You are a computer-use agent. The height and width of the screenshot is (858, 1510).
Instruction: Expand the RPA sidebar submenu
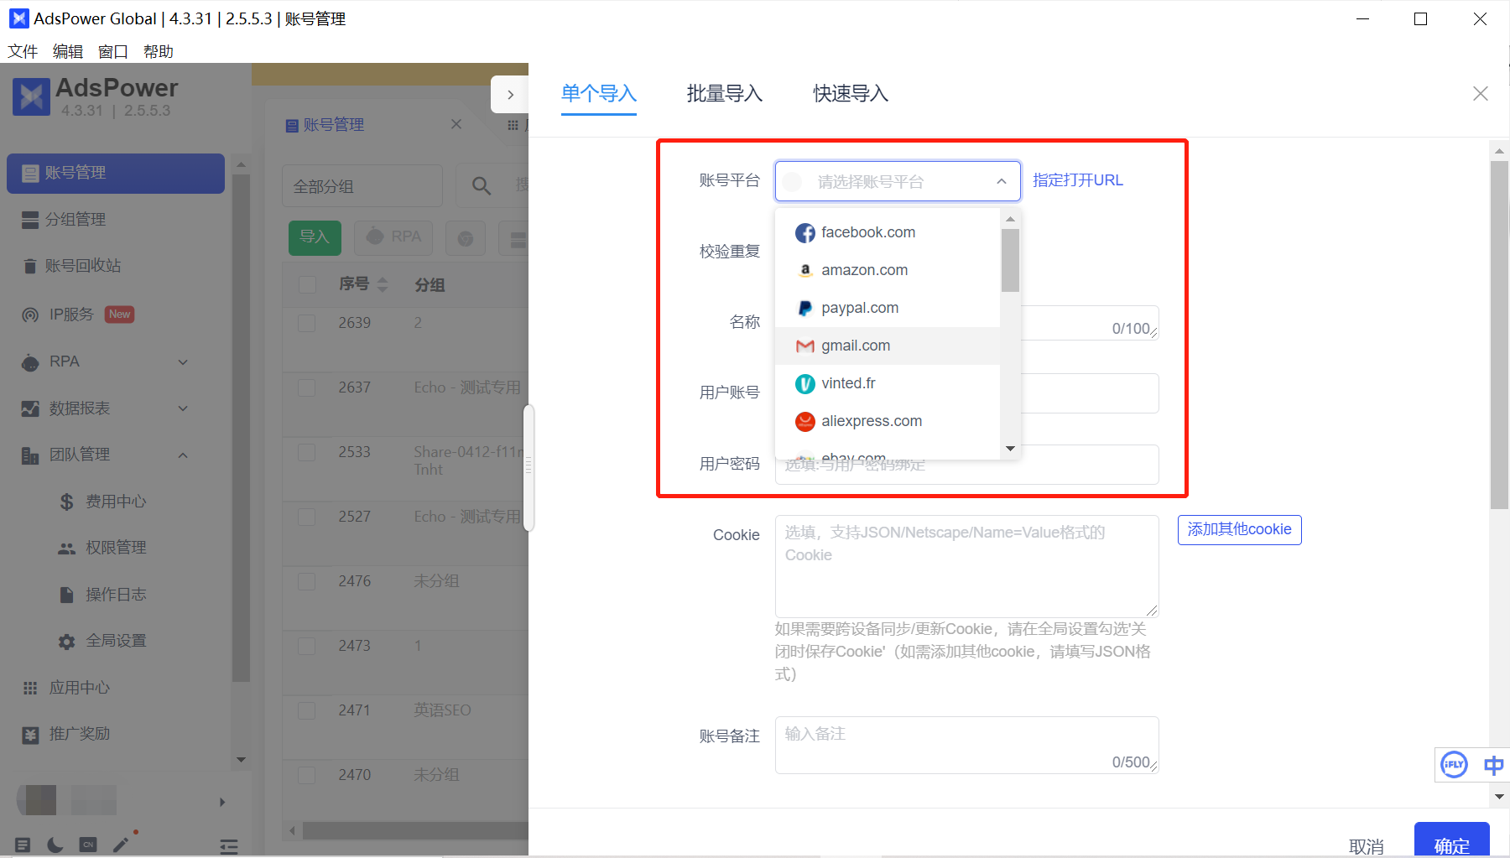pos(183,362)
